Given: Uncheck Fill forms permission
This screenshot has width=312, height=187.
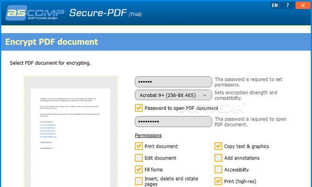Looking at the screenshot, I should click(x=138, y=170).
